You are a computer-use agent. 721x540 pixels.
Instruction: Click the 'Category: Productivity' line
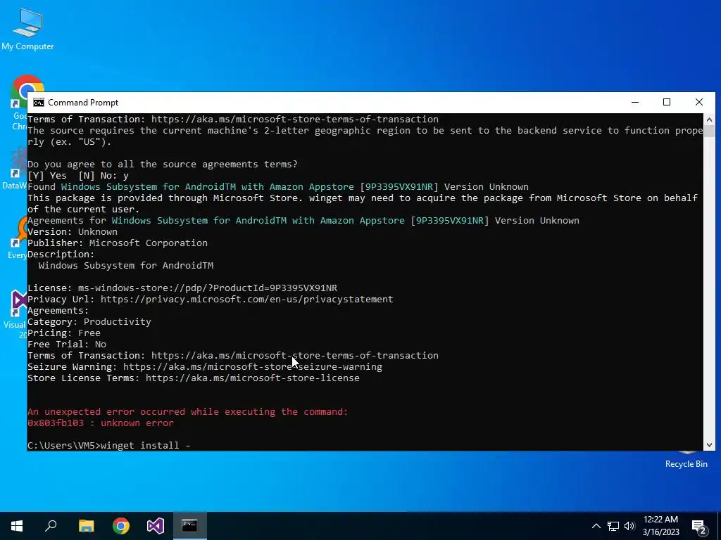(x=89, y=322)
